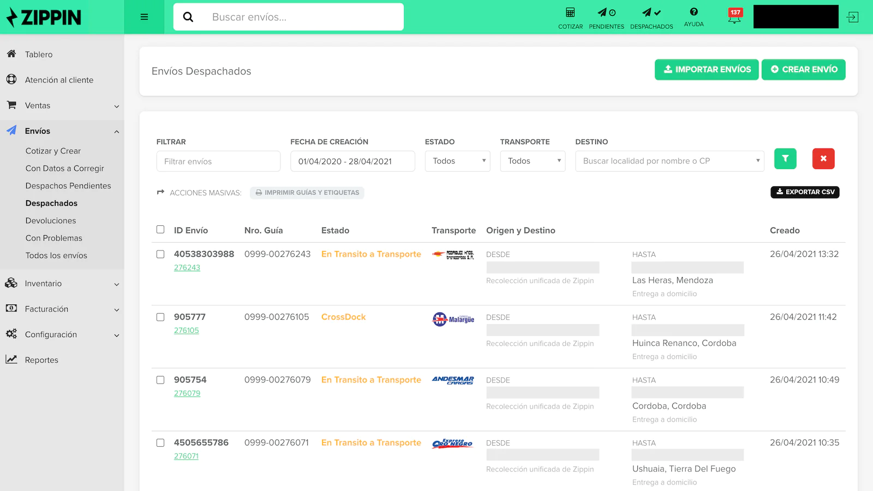The width and height of the screenshot is (873, 491).
Task: Click the Importar Envíos button
Action: click(707, 69)
